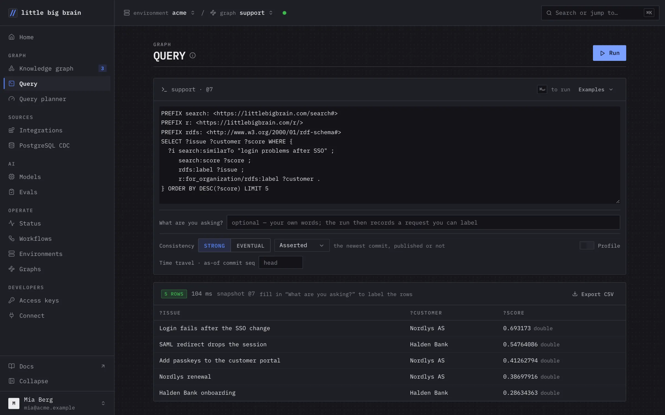Click the What are you asking input
This screenshot has width=665, height=415.
coord(423,222)
